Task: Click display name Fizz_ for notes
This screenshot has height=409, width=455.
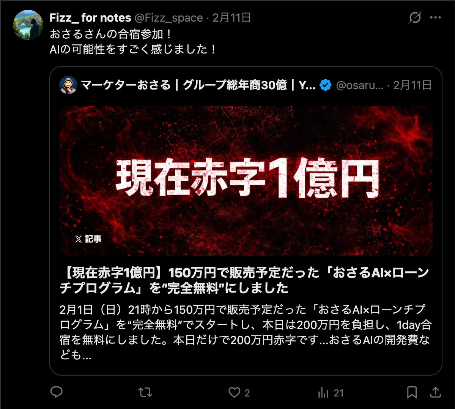Action: pyautogui.click(x=90, y=18)
